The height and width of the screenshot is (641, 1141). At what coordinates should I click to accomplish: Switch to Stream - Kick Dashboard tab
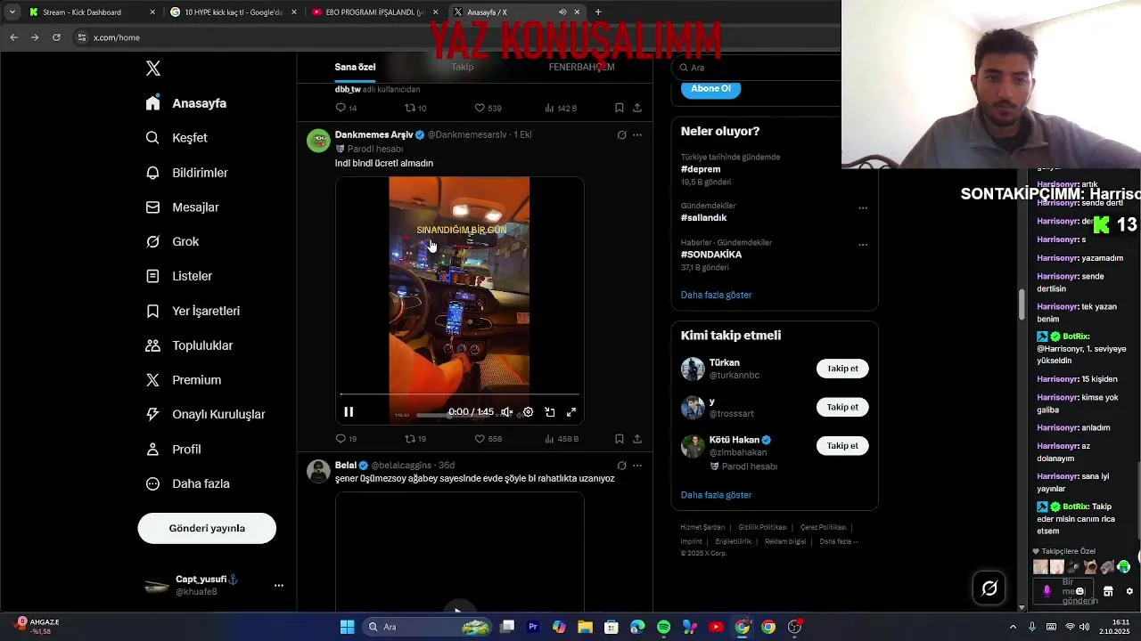click(x=92, y=12)
